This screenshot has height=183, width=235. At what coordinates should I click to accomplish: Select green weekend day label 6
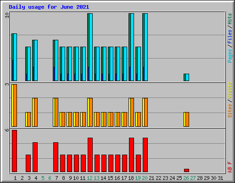[x=50, y=178]
